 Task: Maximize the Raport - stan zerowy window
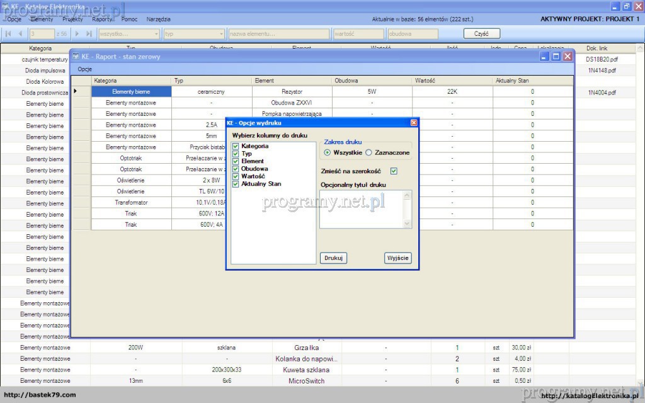coord(556,57)
